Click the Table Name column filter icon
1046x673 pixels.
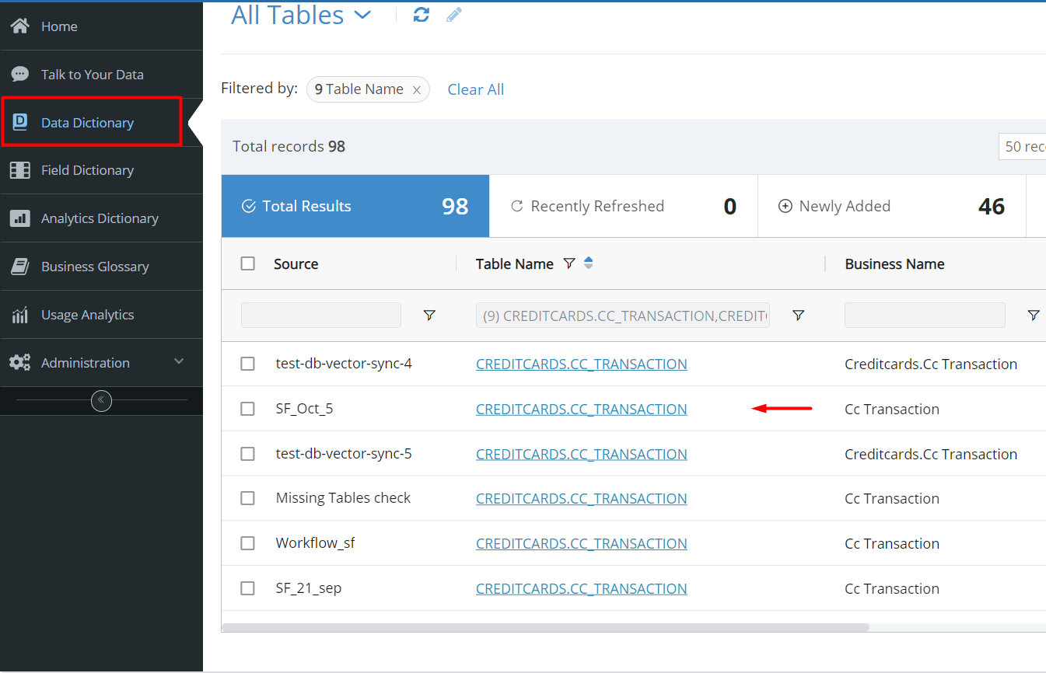pos(568,264)
